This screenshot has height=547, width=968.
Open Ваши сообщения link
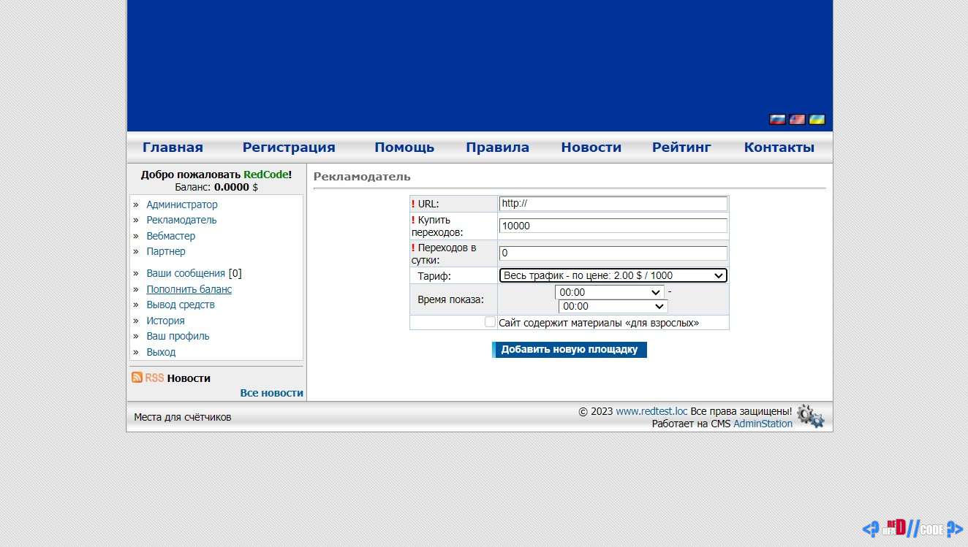[186, 273]
